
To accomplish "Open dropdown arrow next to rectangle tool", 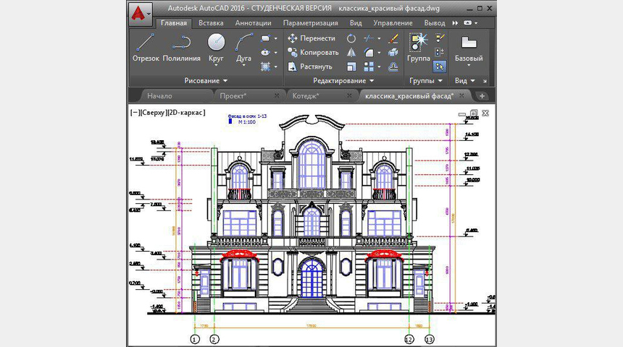I will tap(276, 39).
